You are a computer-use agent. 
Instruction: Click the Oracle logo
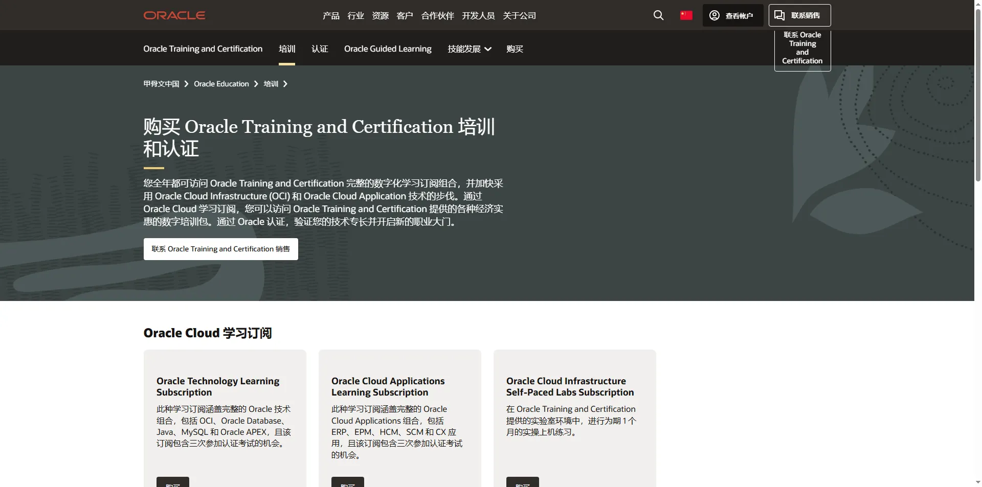(174, 15)
